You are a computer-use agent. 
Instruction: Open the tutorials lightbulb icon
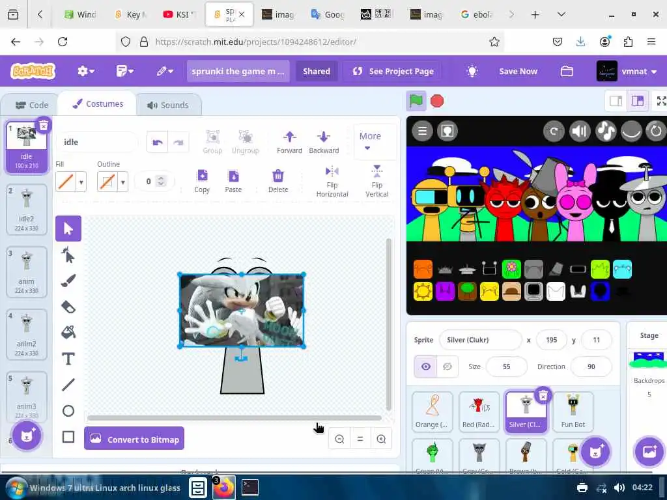coord(472,71)
